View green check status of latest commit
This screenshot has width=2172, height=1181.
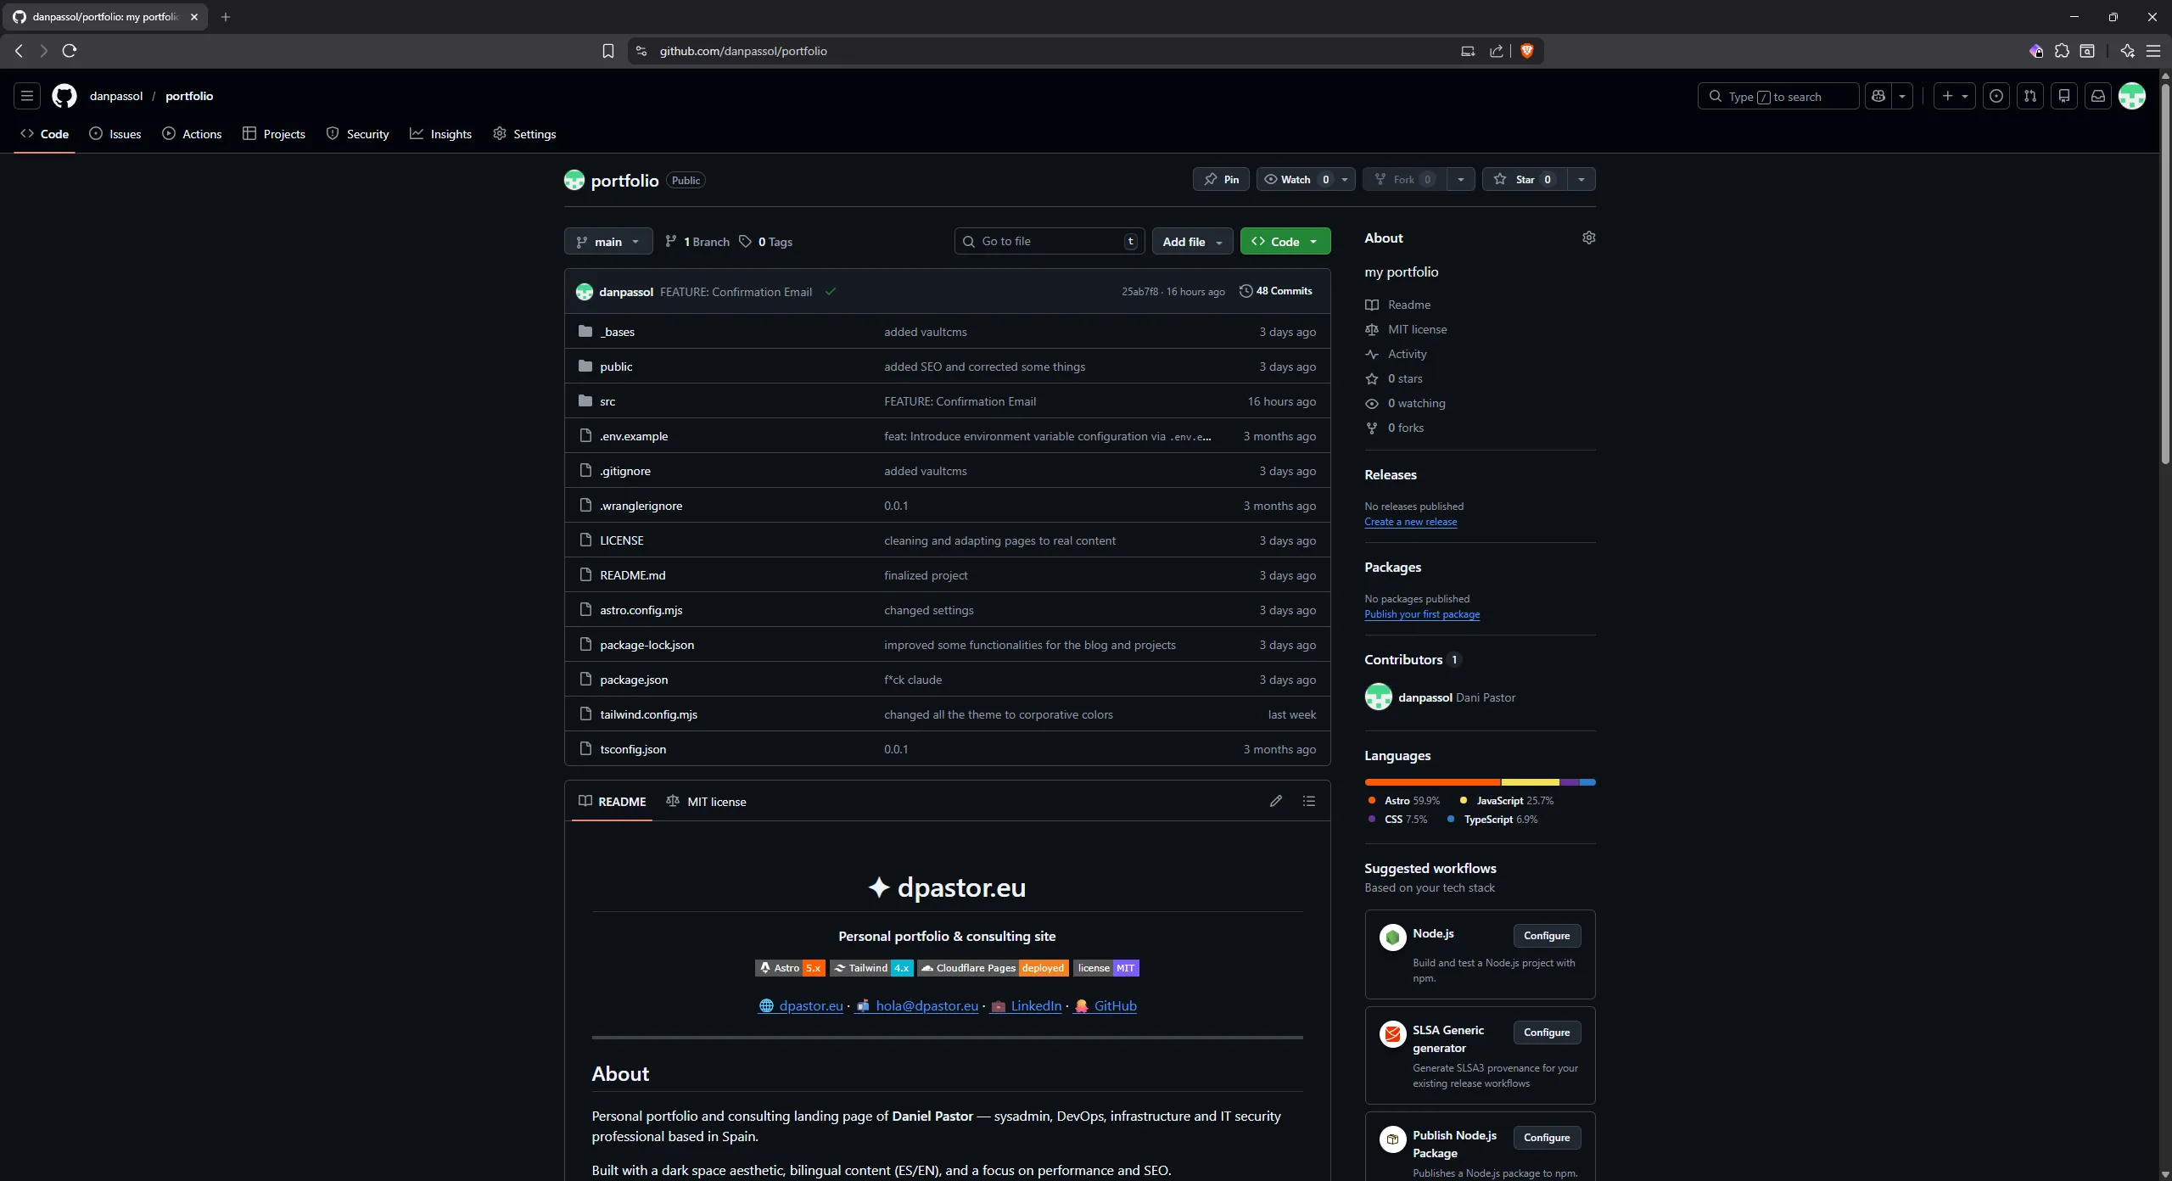pyautogui.click(x=831, y=292)
